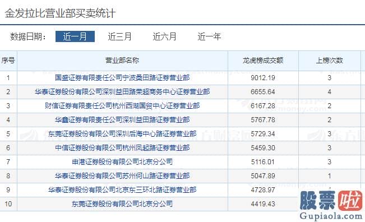Open 国盛证券宁波桑田路证券营业部 link
The height and width of the screenshot is (222, 365).
(x=122, y=78)
